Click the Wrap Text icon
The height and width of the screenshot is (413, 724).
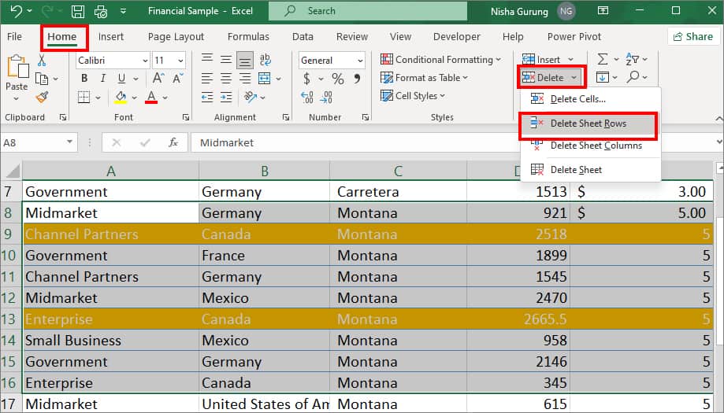pos(265,60)
